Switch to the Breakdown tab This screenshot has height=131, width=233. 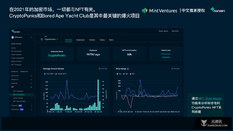click(x=81, y=40)
